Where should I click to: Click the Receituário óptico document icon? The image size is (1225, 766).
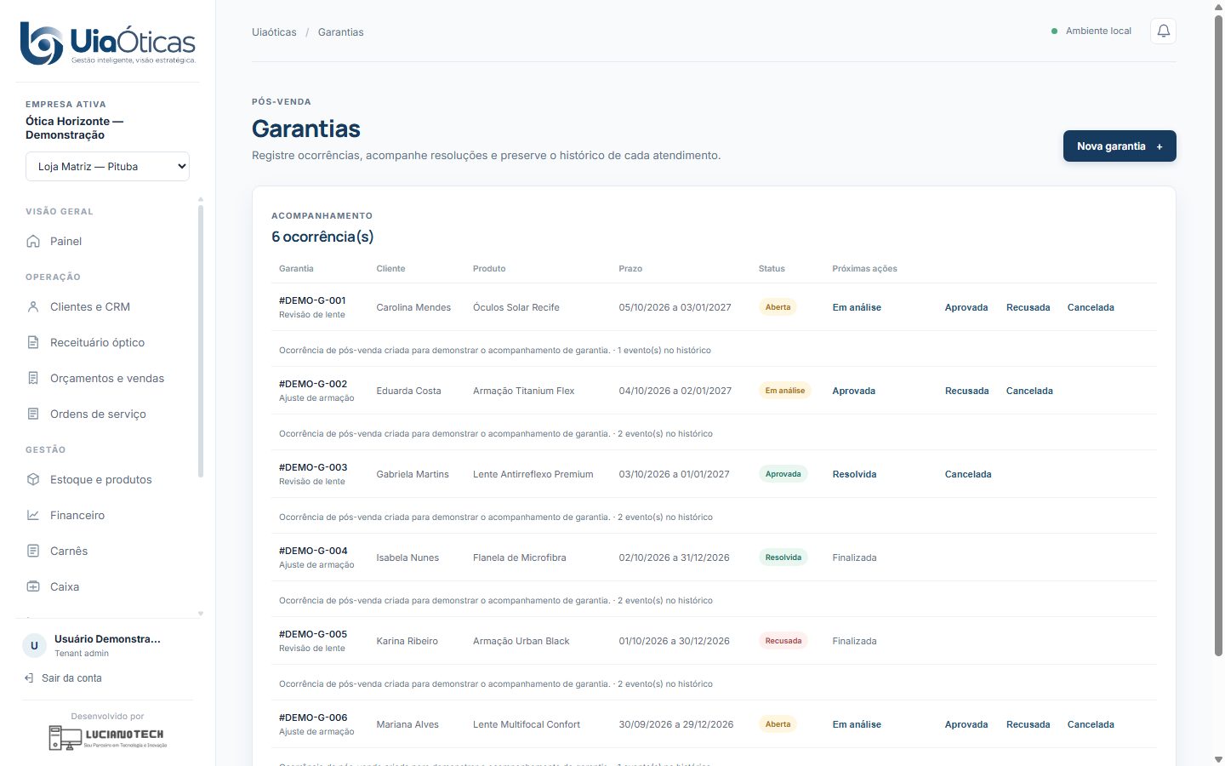pos(33,343)
